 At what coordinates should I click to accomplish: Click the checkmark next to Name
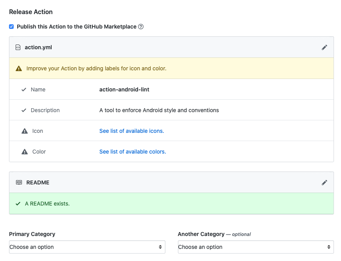tap(24, 89)
